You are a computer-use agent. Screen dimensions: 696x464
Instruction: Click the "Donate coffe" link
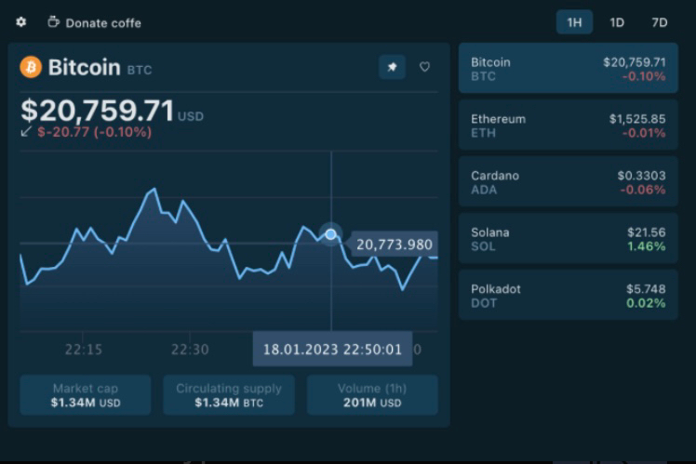point(103,23)
